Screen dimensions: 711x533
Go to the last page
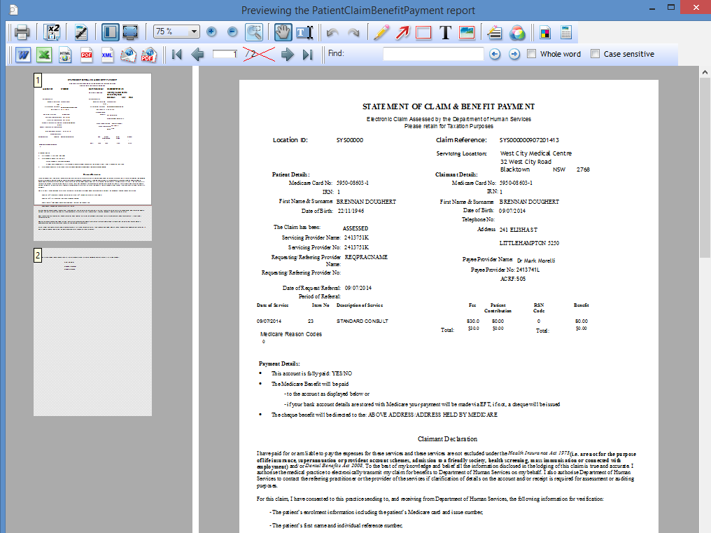tap(308, 55)
